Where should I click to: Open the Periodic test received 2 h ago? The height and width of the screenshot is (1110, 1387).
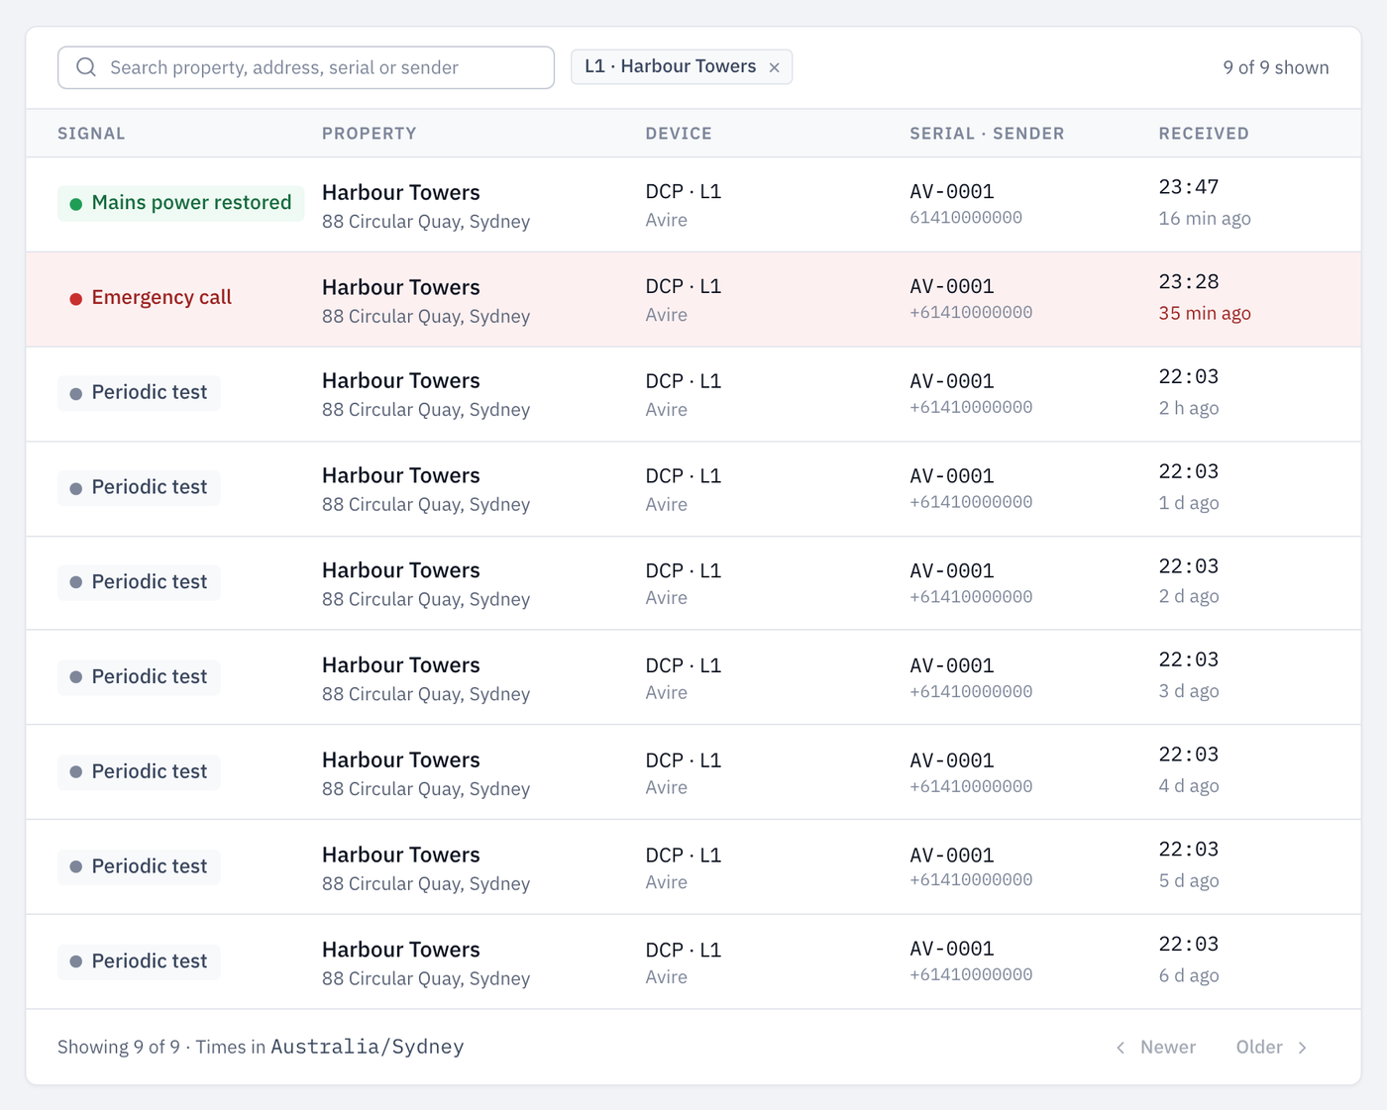pos(693,394)
